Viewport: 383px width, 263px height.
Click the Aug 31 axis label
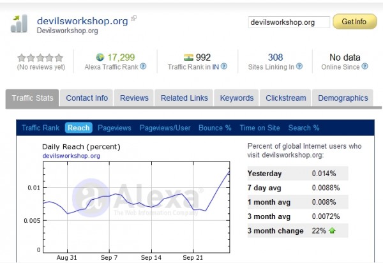(66, 258)
